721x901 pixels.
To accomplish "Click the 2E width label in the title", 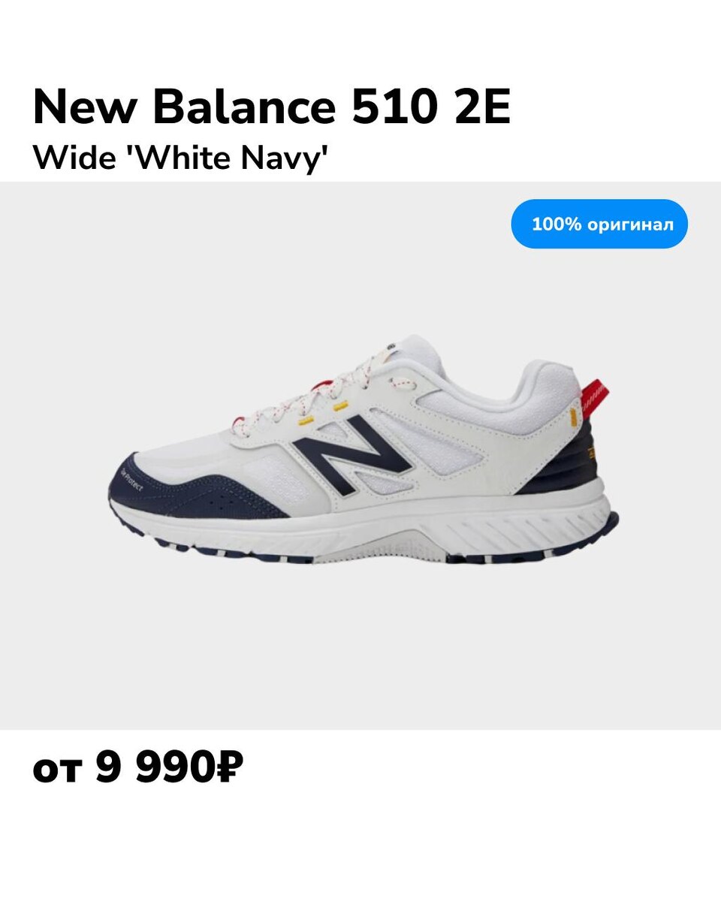I will coord(483,107).
